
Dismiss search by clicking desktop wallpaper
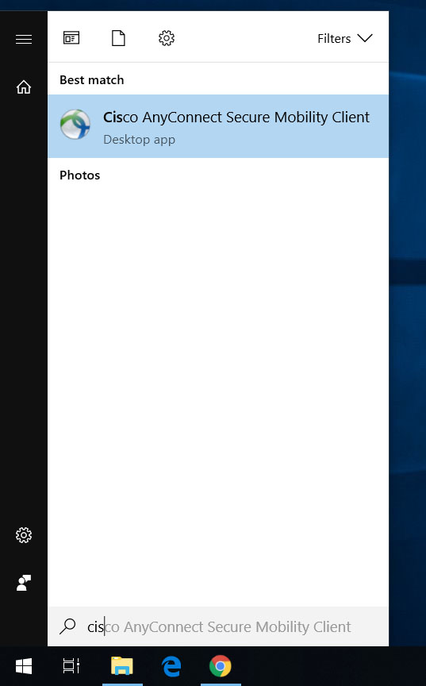click(407, 350)
